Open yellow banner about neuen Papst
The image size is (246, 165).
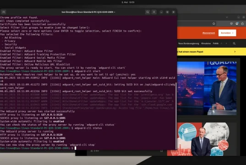(212, 52)
